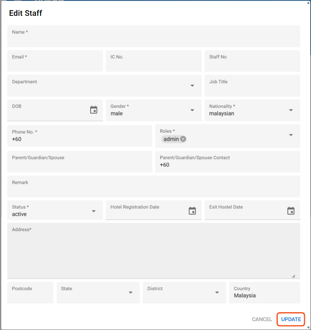The image size is (311, 330).
Task: Open the DOB calendar picker icon
Action: [94, 110]
